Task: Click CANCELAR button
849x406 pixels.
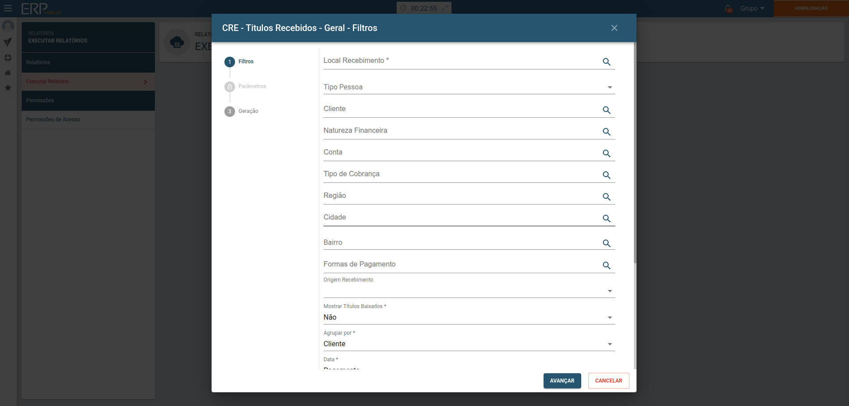Action: [x=608, y=381]
